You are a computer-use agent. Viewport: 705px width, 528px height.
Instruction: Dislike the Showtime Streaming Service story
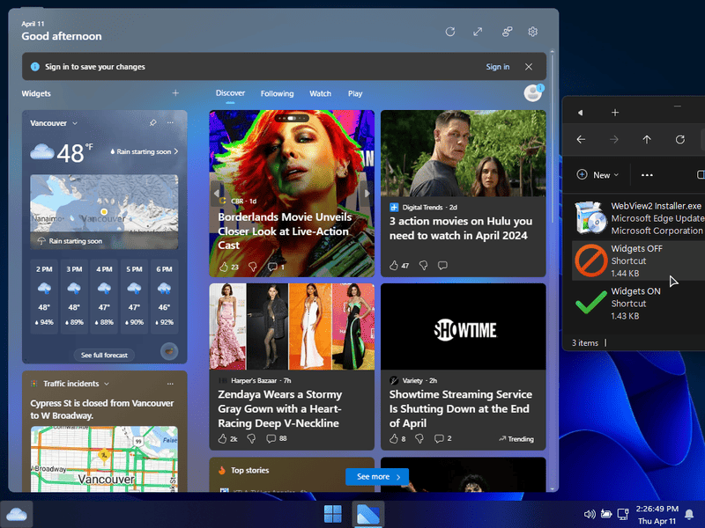pos(419,438)
